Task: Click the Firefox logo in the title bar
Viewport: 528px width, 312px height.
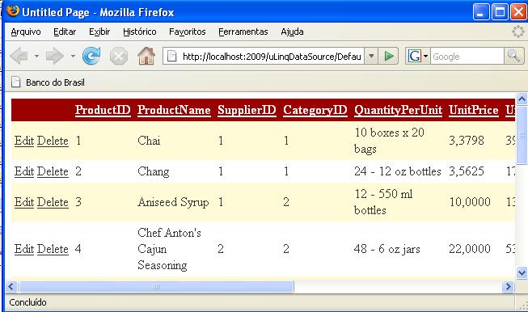Action: pyautogui.click(x=13, y=11)
